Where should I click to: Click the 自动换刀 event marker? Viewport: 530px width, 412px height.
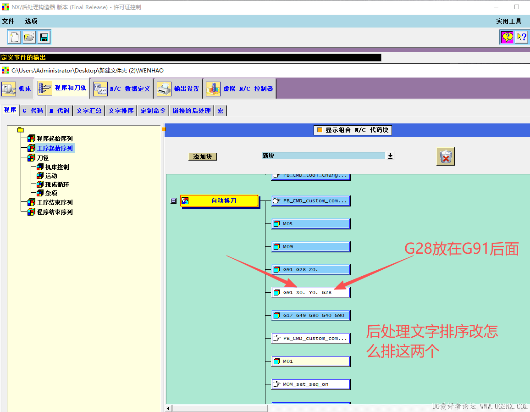point(219,201)
